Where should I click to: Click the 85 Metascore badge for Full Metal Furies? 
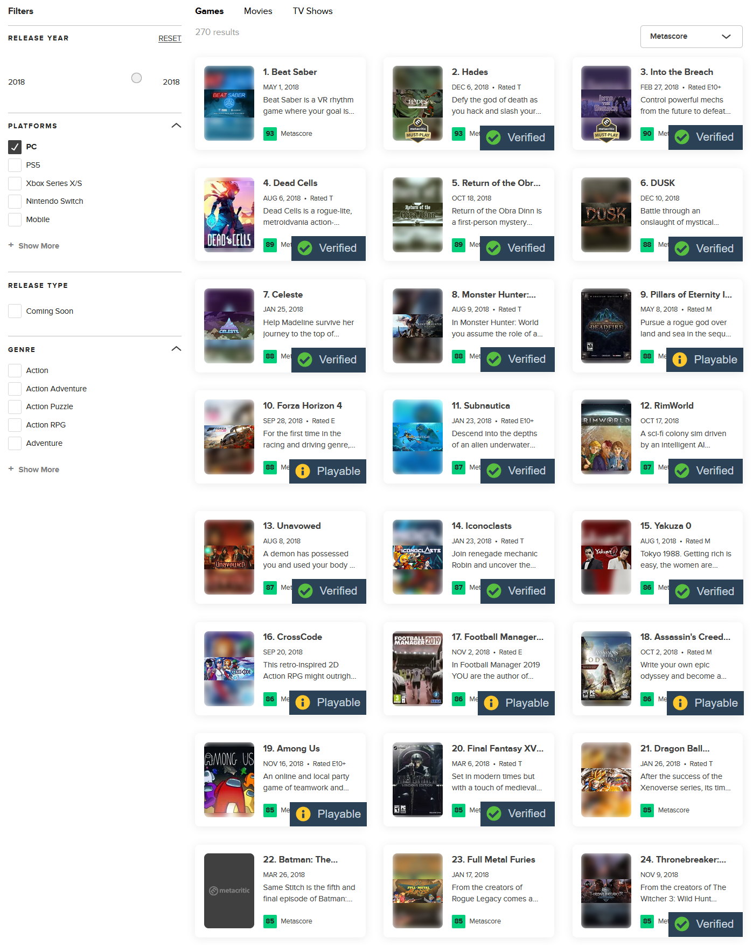[x=458, y=921]
